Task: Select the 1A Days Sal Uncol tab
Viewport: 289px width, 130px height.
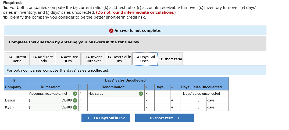Action: click(145, 59)
